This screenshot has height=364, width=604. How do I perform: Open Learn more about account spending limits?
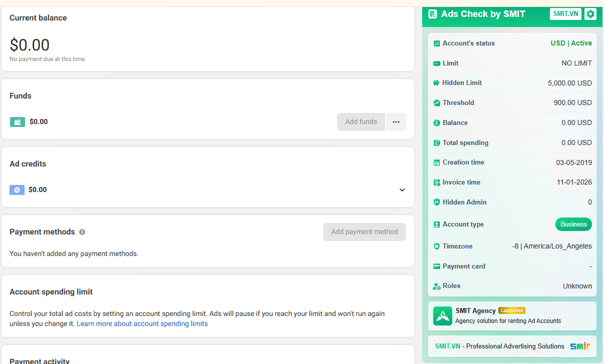pyautogui.click(x=142, y=323)
